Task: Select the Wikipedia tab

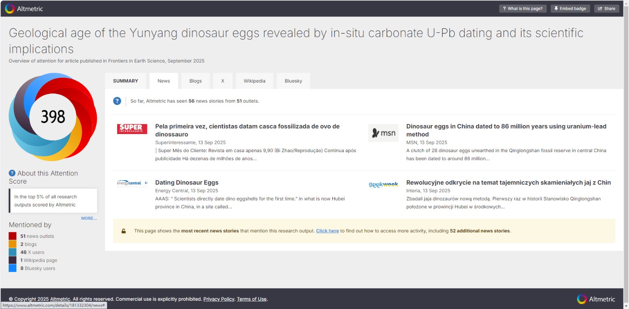Action: pyautogui.click(x=254, y=81)
